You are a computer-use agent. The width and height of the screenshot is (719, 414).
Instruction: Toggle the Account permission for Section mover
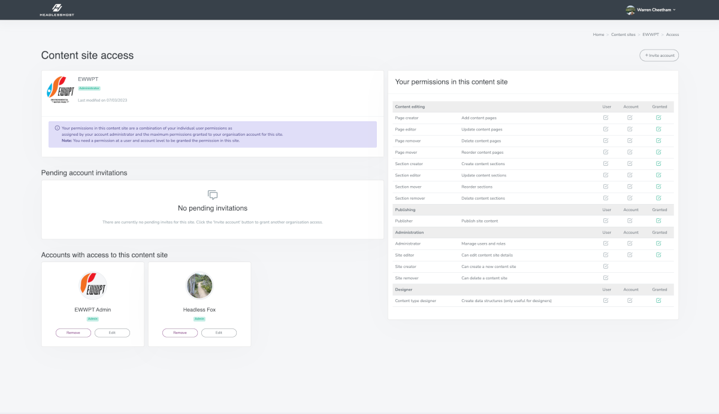630,187
